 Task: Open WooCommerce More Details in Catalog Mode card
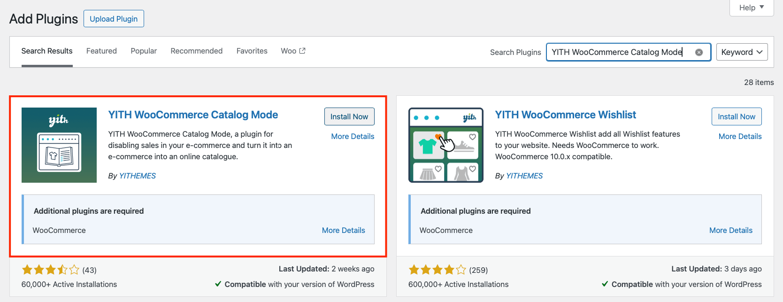coord(344,230)
